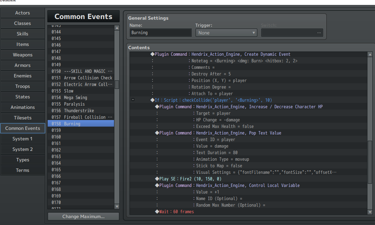Select the Random Max Number (Optional) line
The width and height of the screenshot is (375, 225).
coord(248,205)
